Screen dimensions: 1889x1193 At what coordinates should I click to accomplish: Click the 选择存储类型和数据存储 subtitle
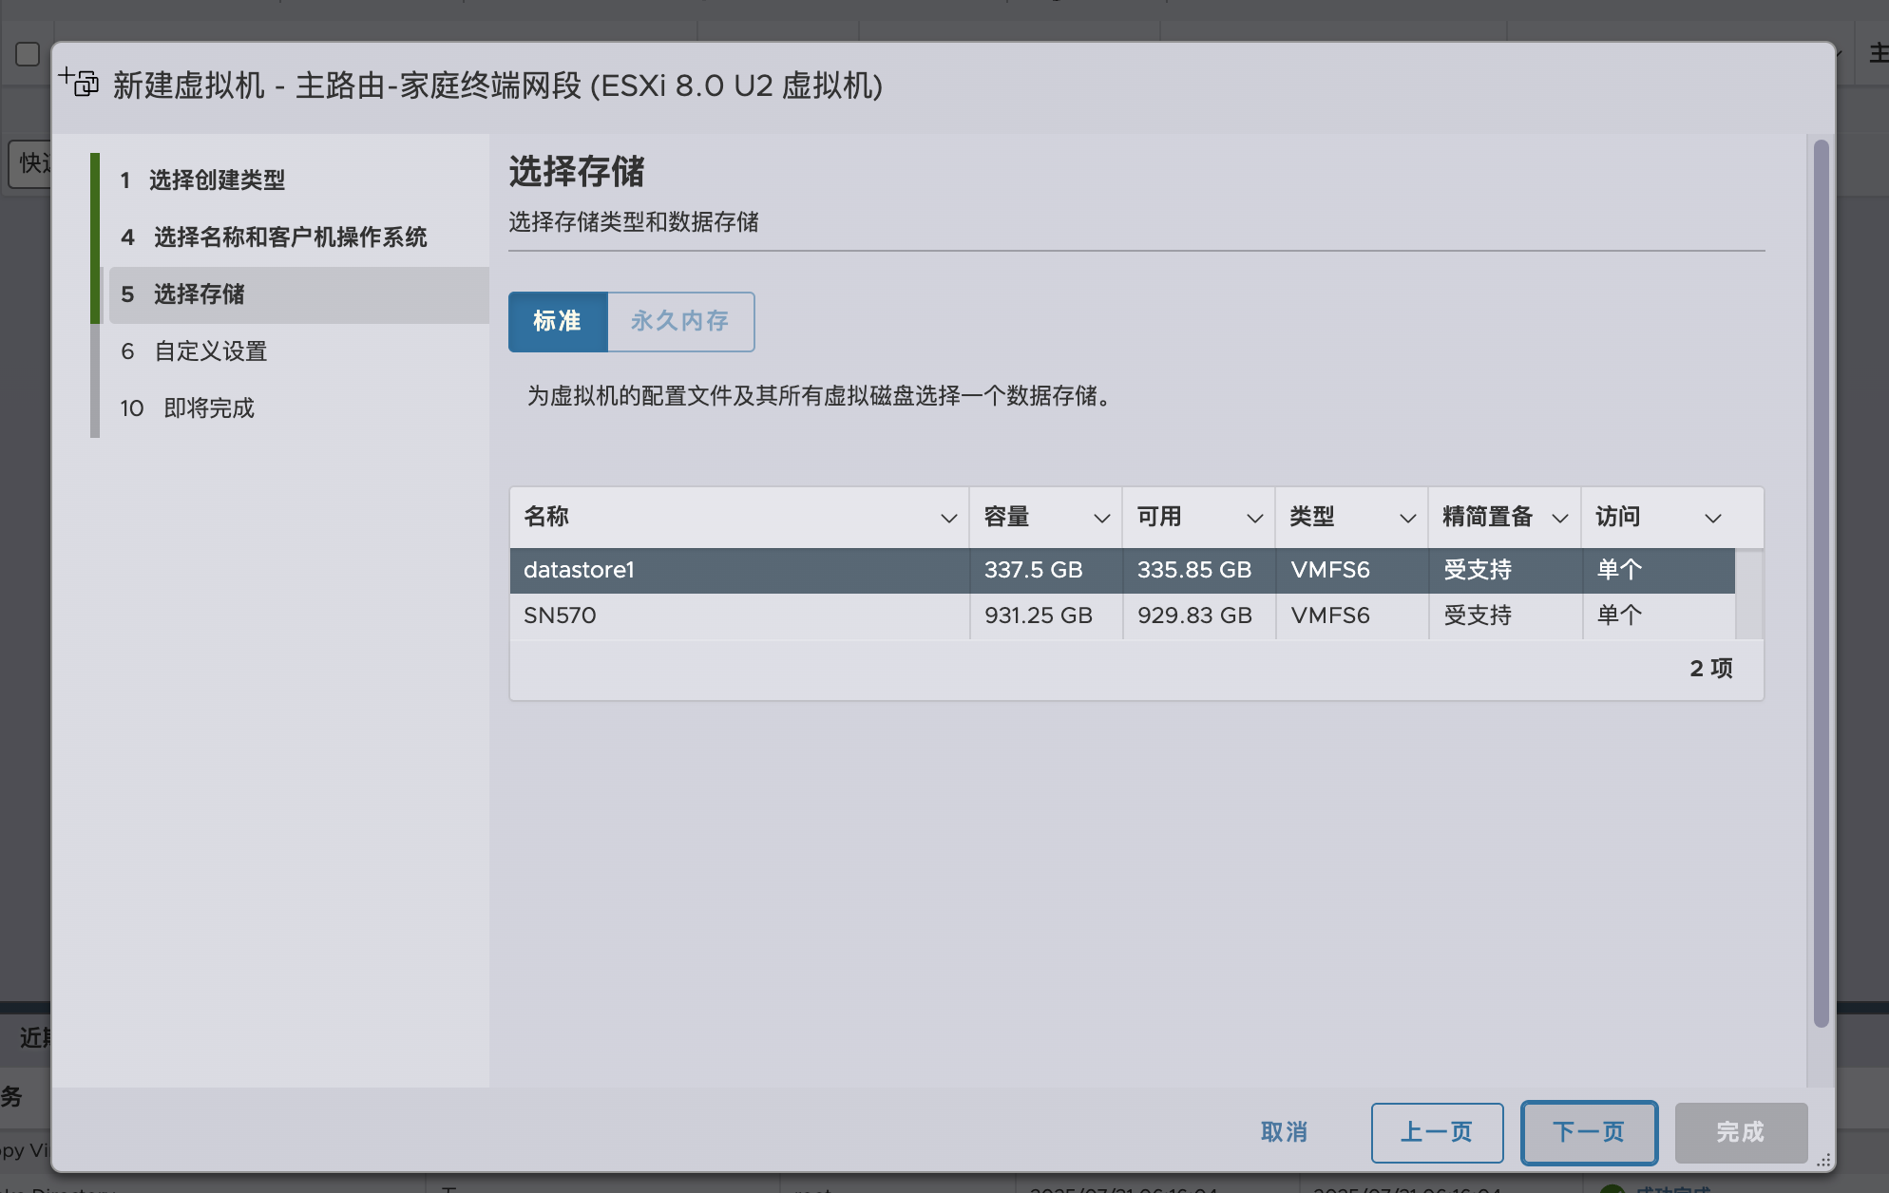634,222
